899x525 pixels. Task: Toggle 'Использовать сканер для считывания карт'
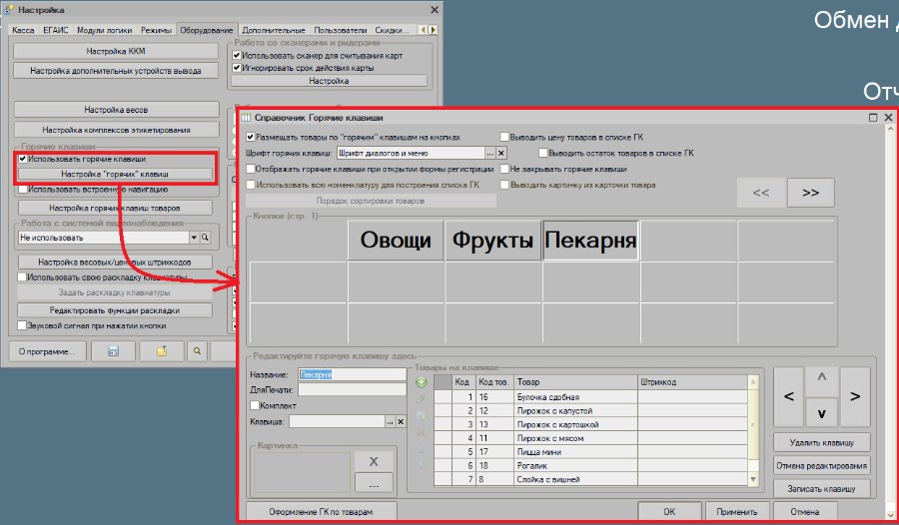coord(236,56)
